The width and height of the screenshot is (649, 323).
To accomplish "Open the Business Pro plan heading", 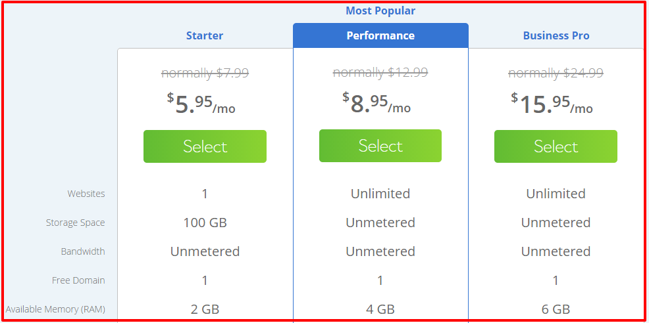I will pyautogui.click(x=556, y=36).
